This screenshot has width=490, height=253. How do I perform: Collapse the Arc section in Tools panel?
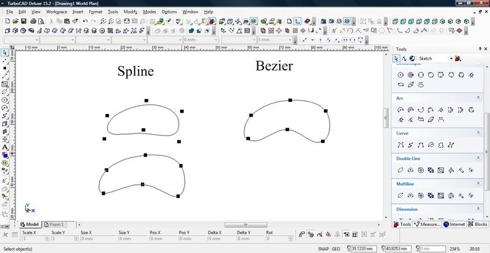(x=478, y=98)
